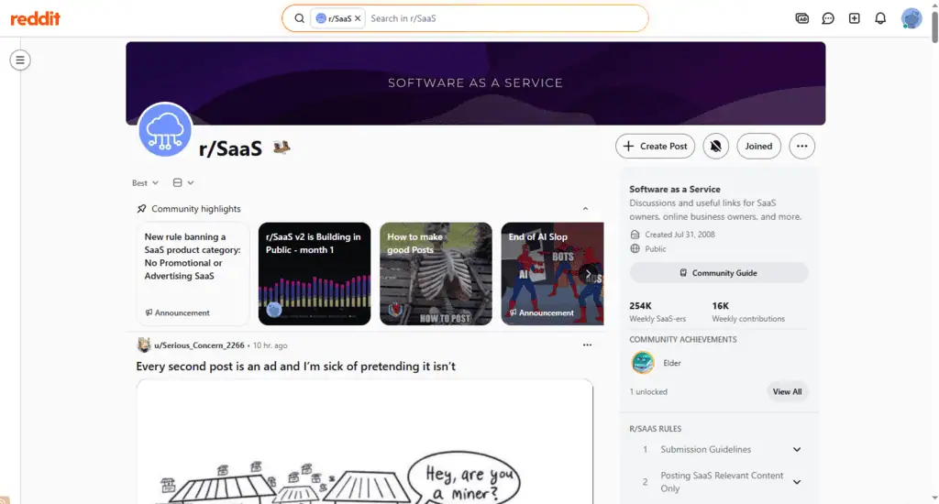
Task: Click the 16K Weekly contributions stat
Action: pos(748,312)
